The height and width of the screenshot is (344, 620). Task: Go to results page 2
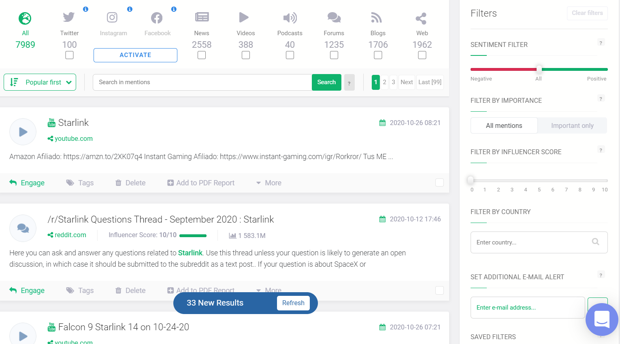coord(385,82)
